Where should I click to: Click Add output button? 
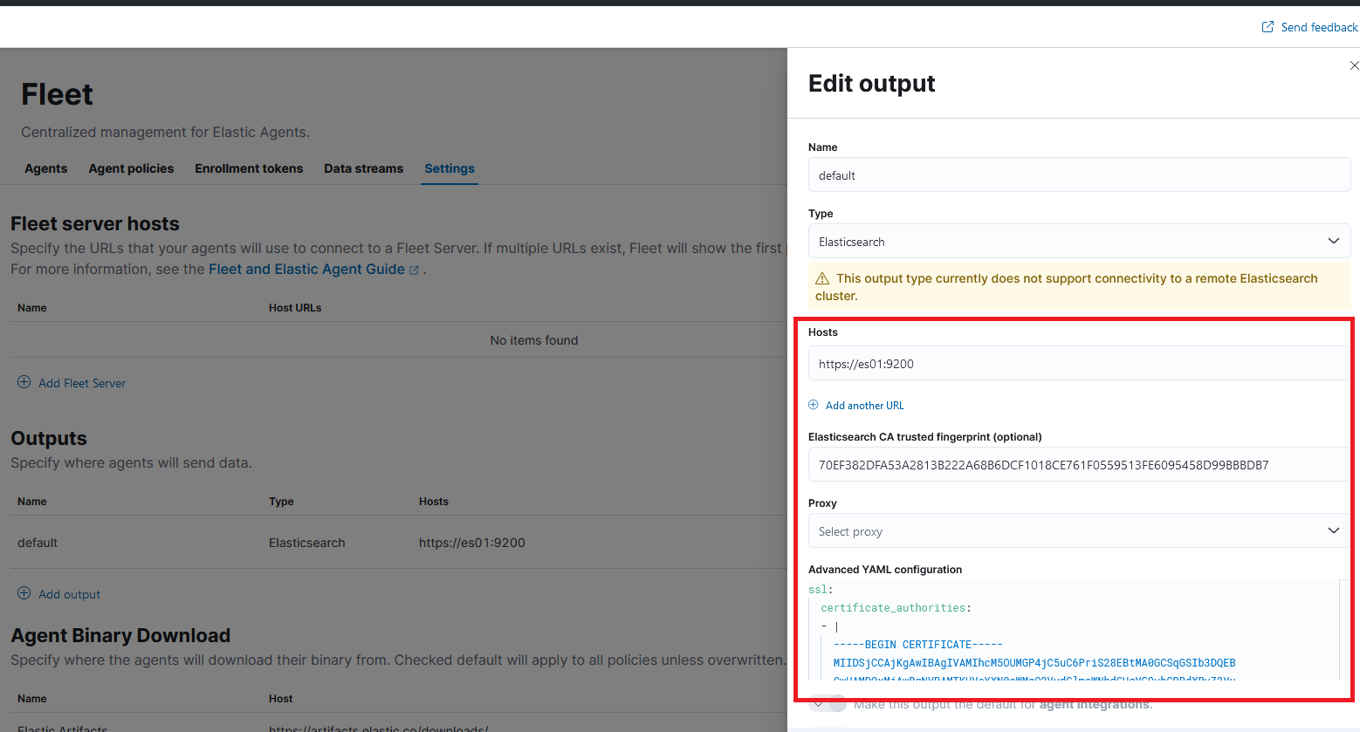[x=69, y=594]
